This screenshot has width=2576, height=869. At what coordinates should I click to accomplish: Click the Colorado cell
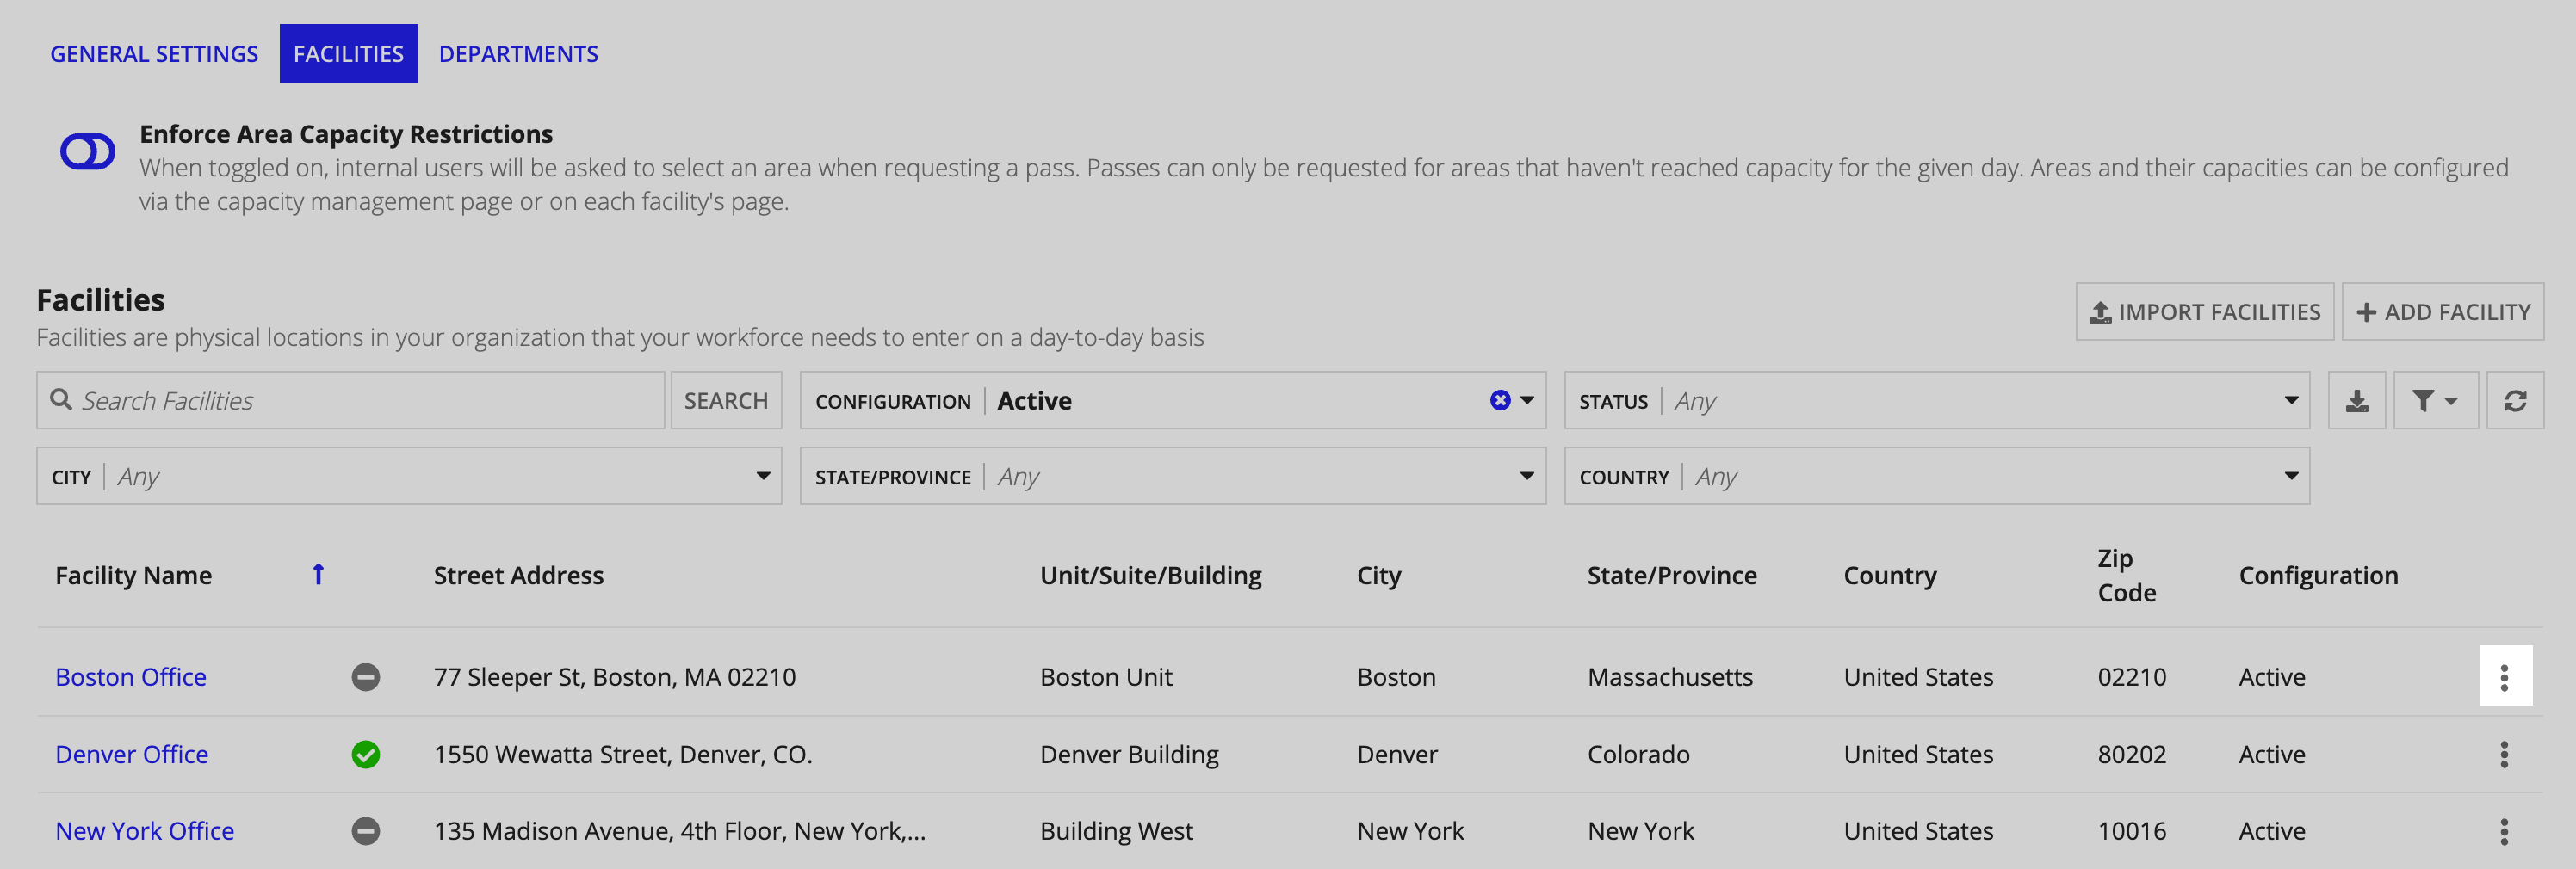pos(1638,754)
